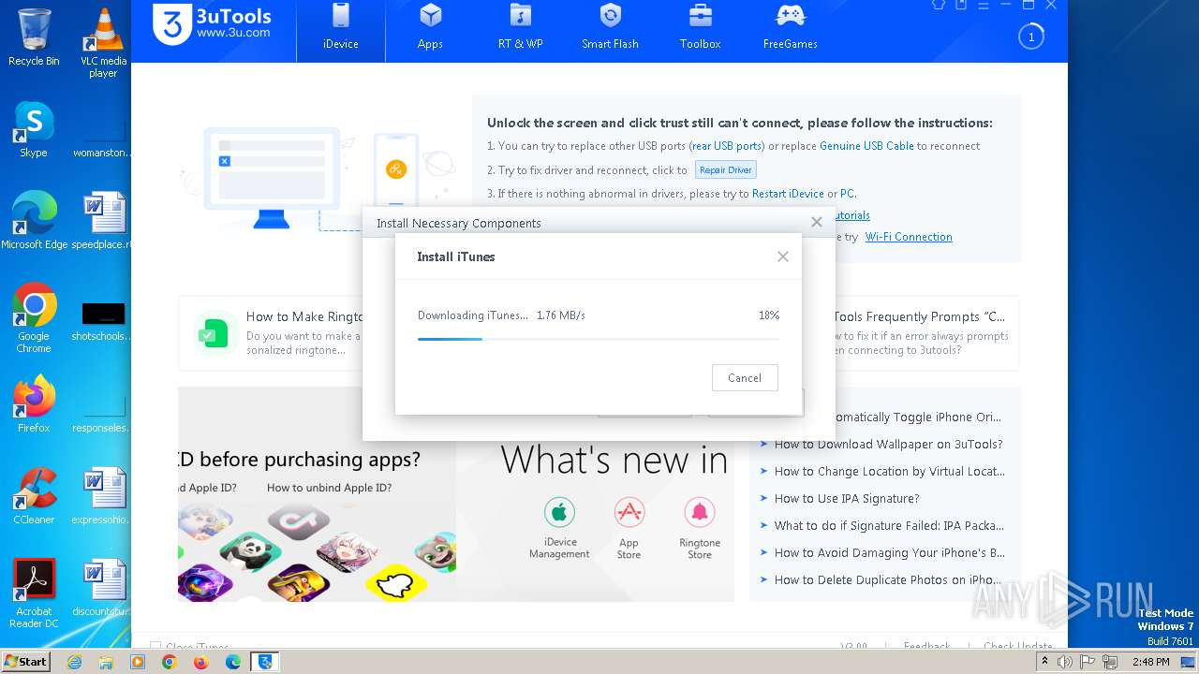The width and height of the screenshot is (1199, 674).
Task: Open the Wi-Fi Connection link
Action: click(x=909, y=237)
